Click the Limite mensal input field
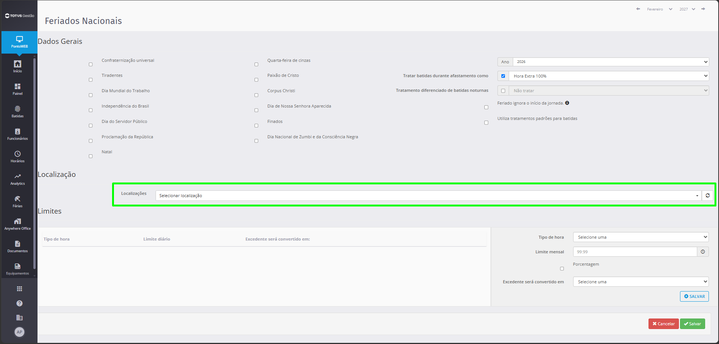719x344 pixels. click(x=635, y=252)
